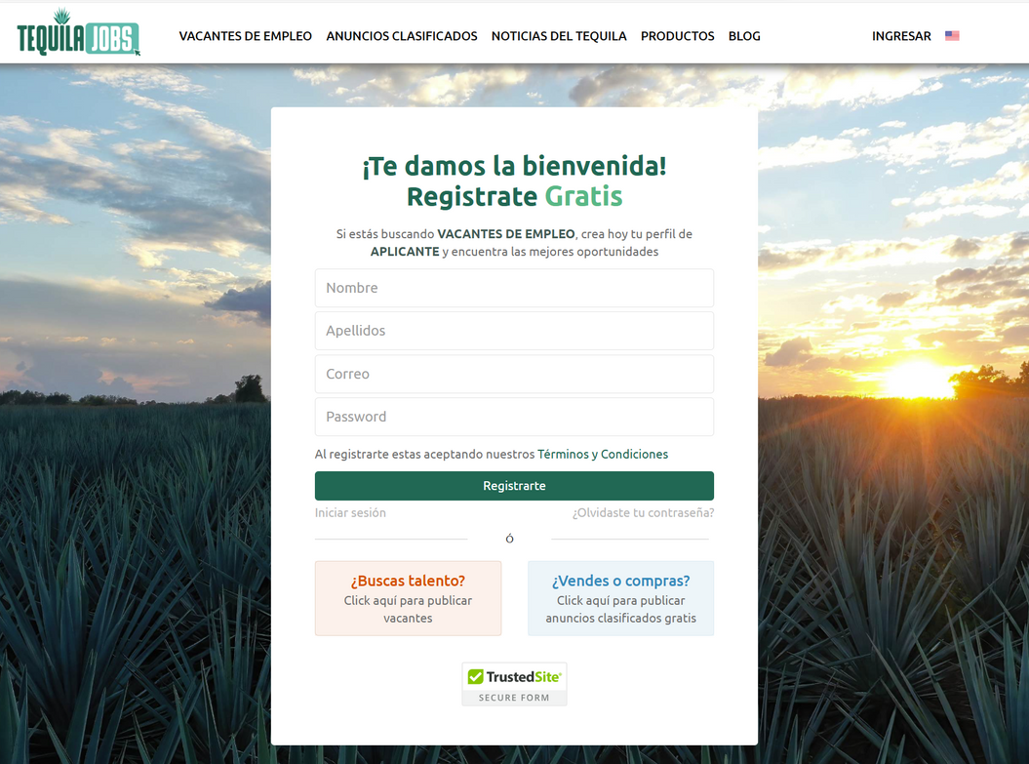1029x764 pixels.
Task: Open Vacantes de Empleo menu
Action: 245,36
